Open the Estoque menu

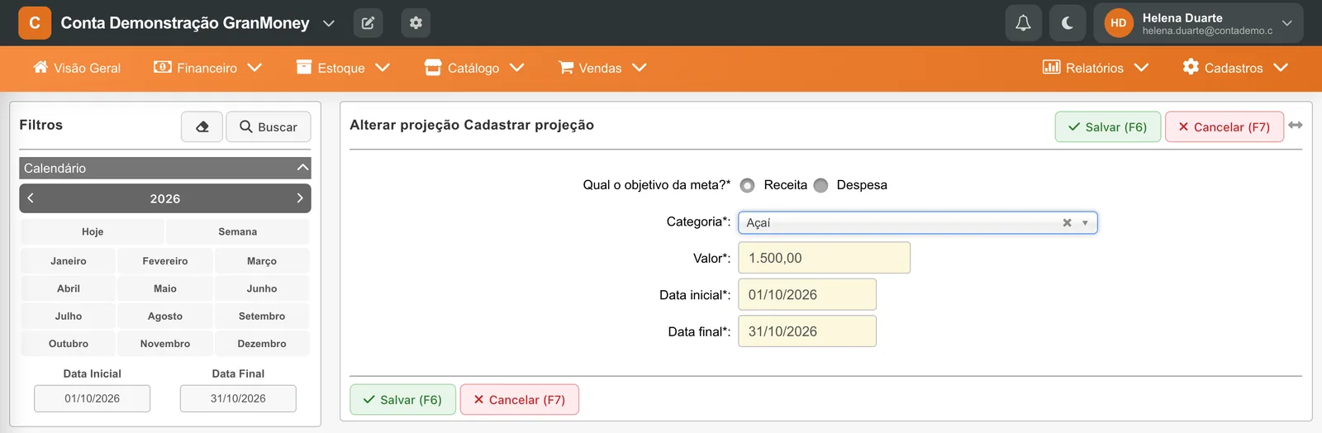(343, 68)
